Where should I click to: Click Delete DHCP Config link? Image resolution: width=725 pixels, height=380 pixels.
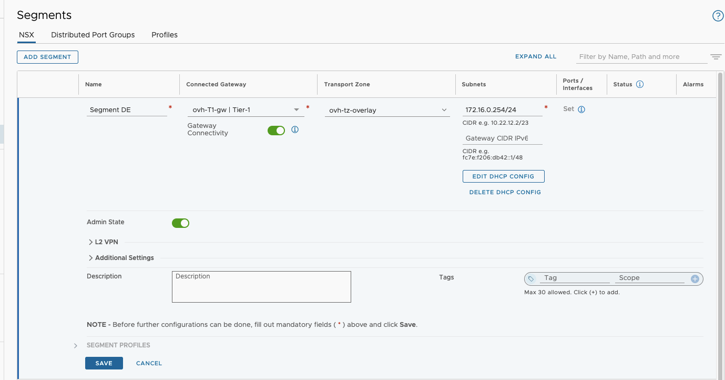pyautogui.click(x=505, y=192)
